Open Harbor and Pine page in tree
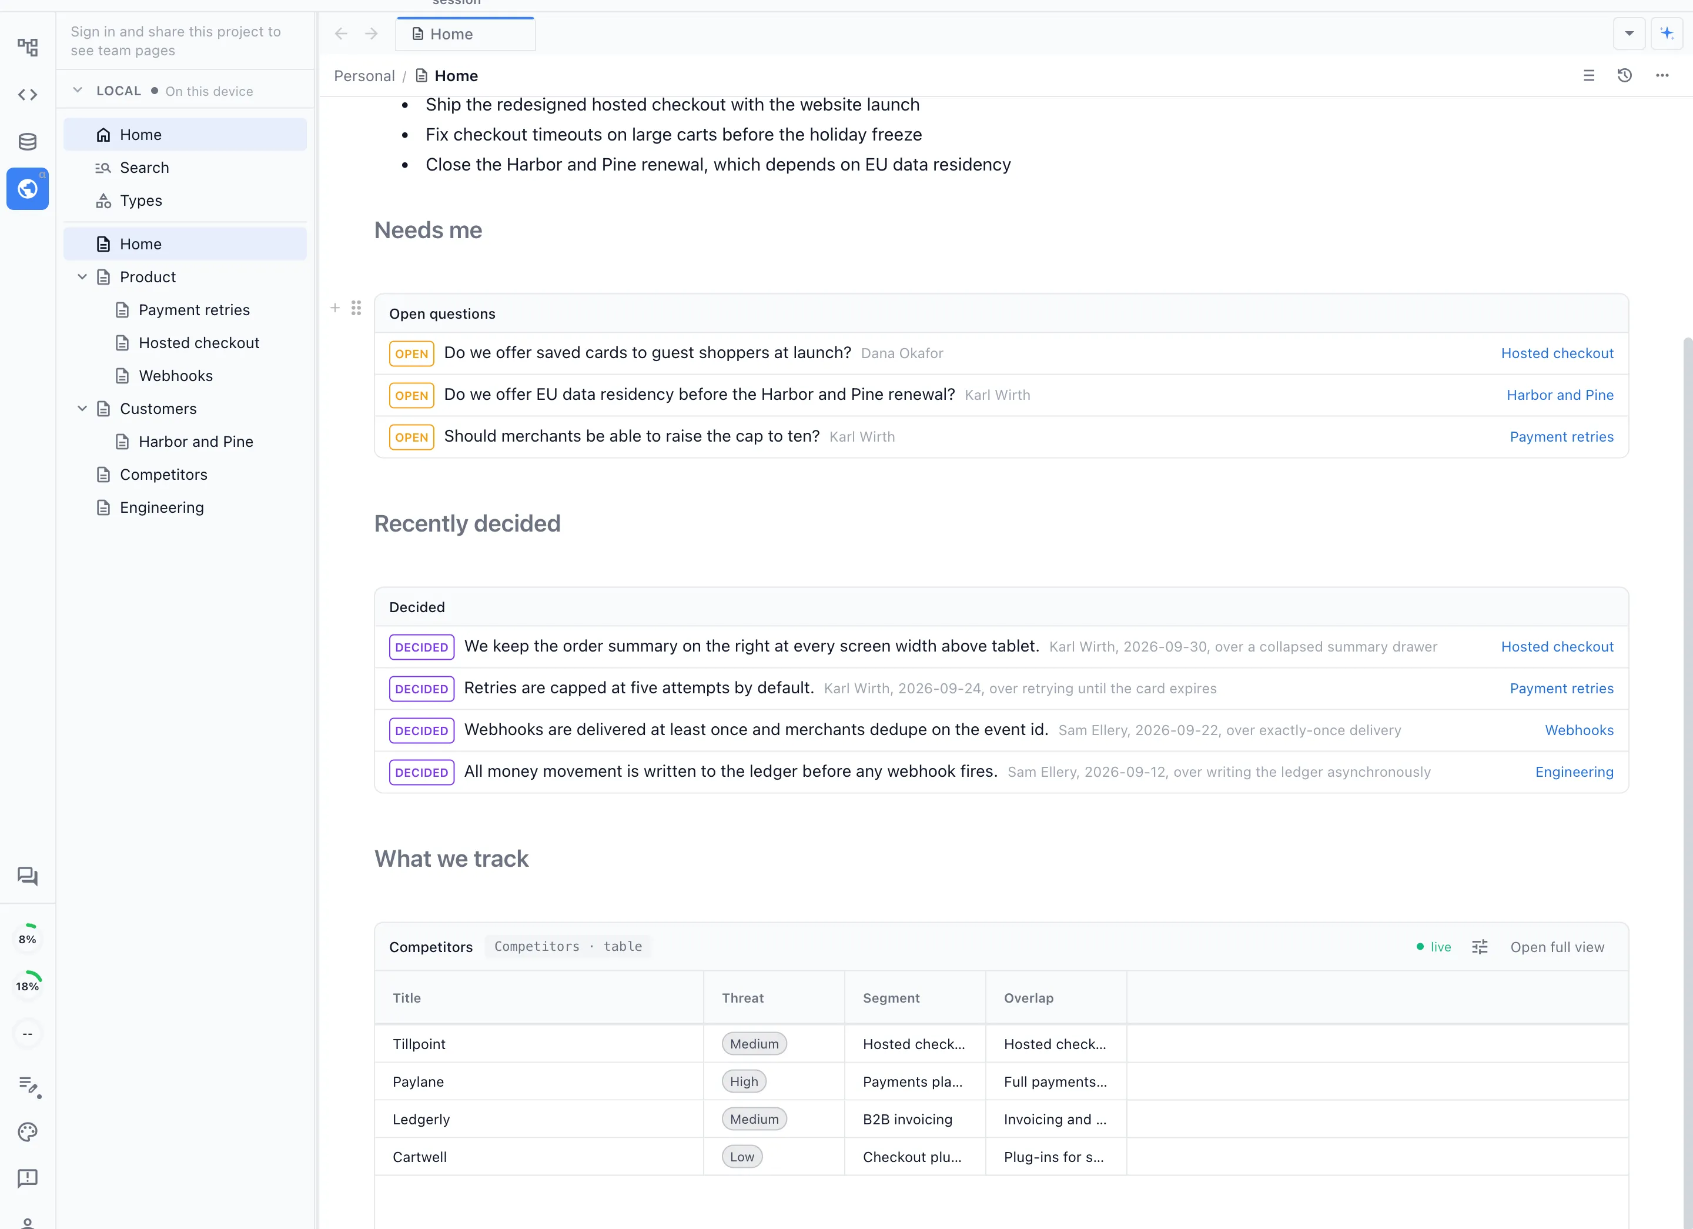 tap(185, 441)
